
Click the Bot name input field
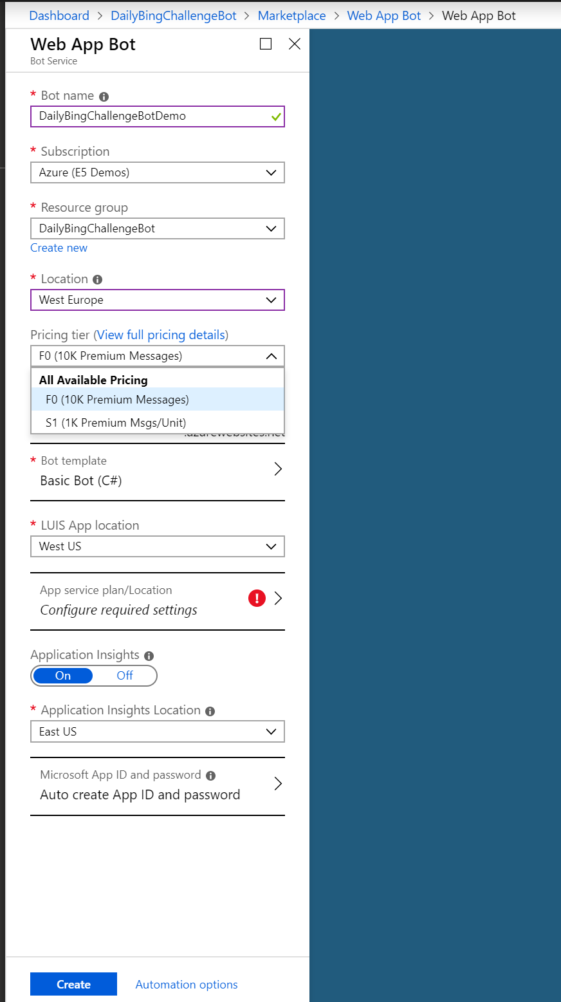pyautogui.click(x=151, y=116)
